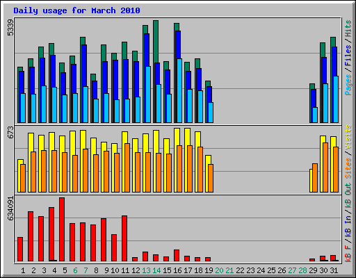Image resolution: width=356 pixels, height=278 pixels.
Task: Click day label "22" on the x-axis
Action: [x=240, y=270]
